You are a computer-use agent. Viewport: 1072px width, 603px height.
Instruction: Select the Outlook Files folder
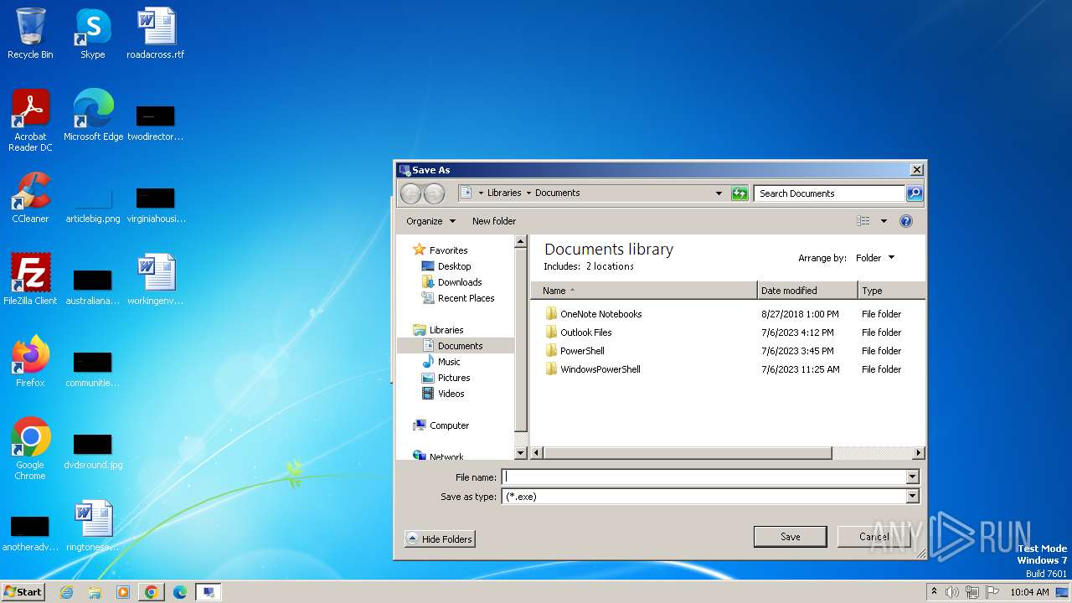pos(585,332)
